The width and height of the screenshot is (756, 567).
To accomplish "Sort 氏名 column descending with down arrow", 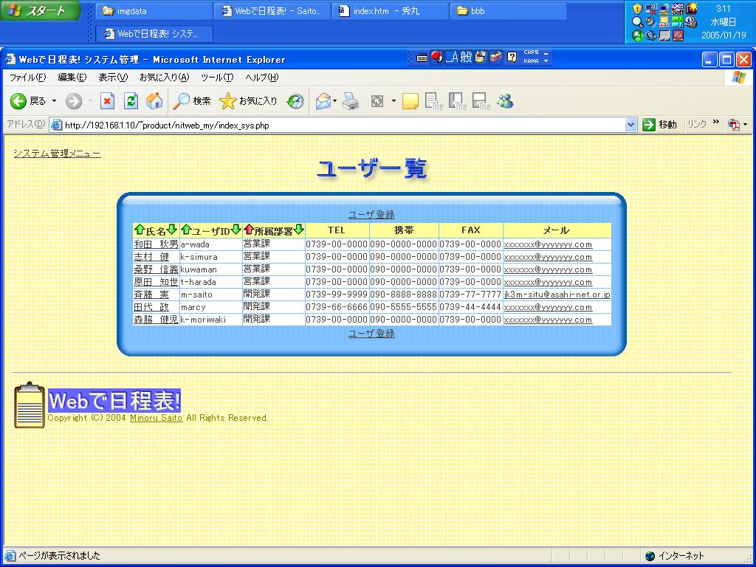I will pyautogui.click(x=173, y=230).
